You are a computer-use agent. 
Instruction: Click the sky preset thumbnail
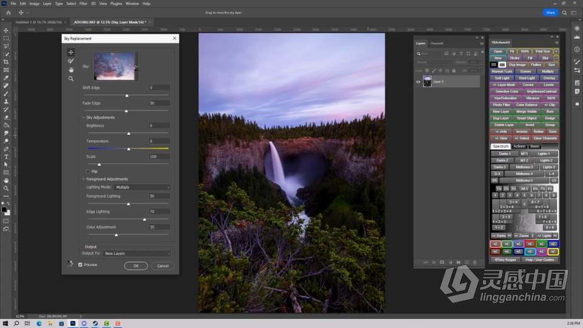114,66
